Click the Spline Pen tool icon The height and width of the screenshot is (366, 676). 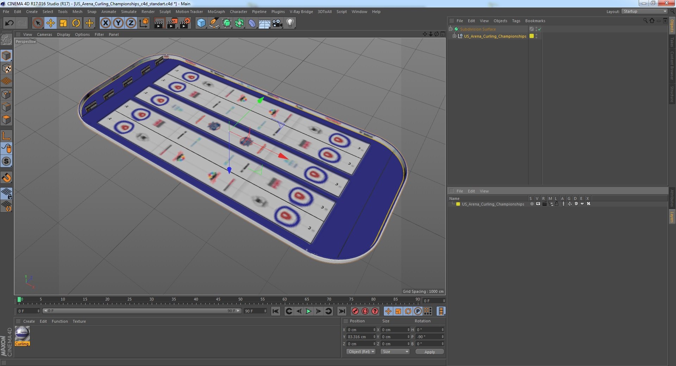(214, 23)
